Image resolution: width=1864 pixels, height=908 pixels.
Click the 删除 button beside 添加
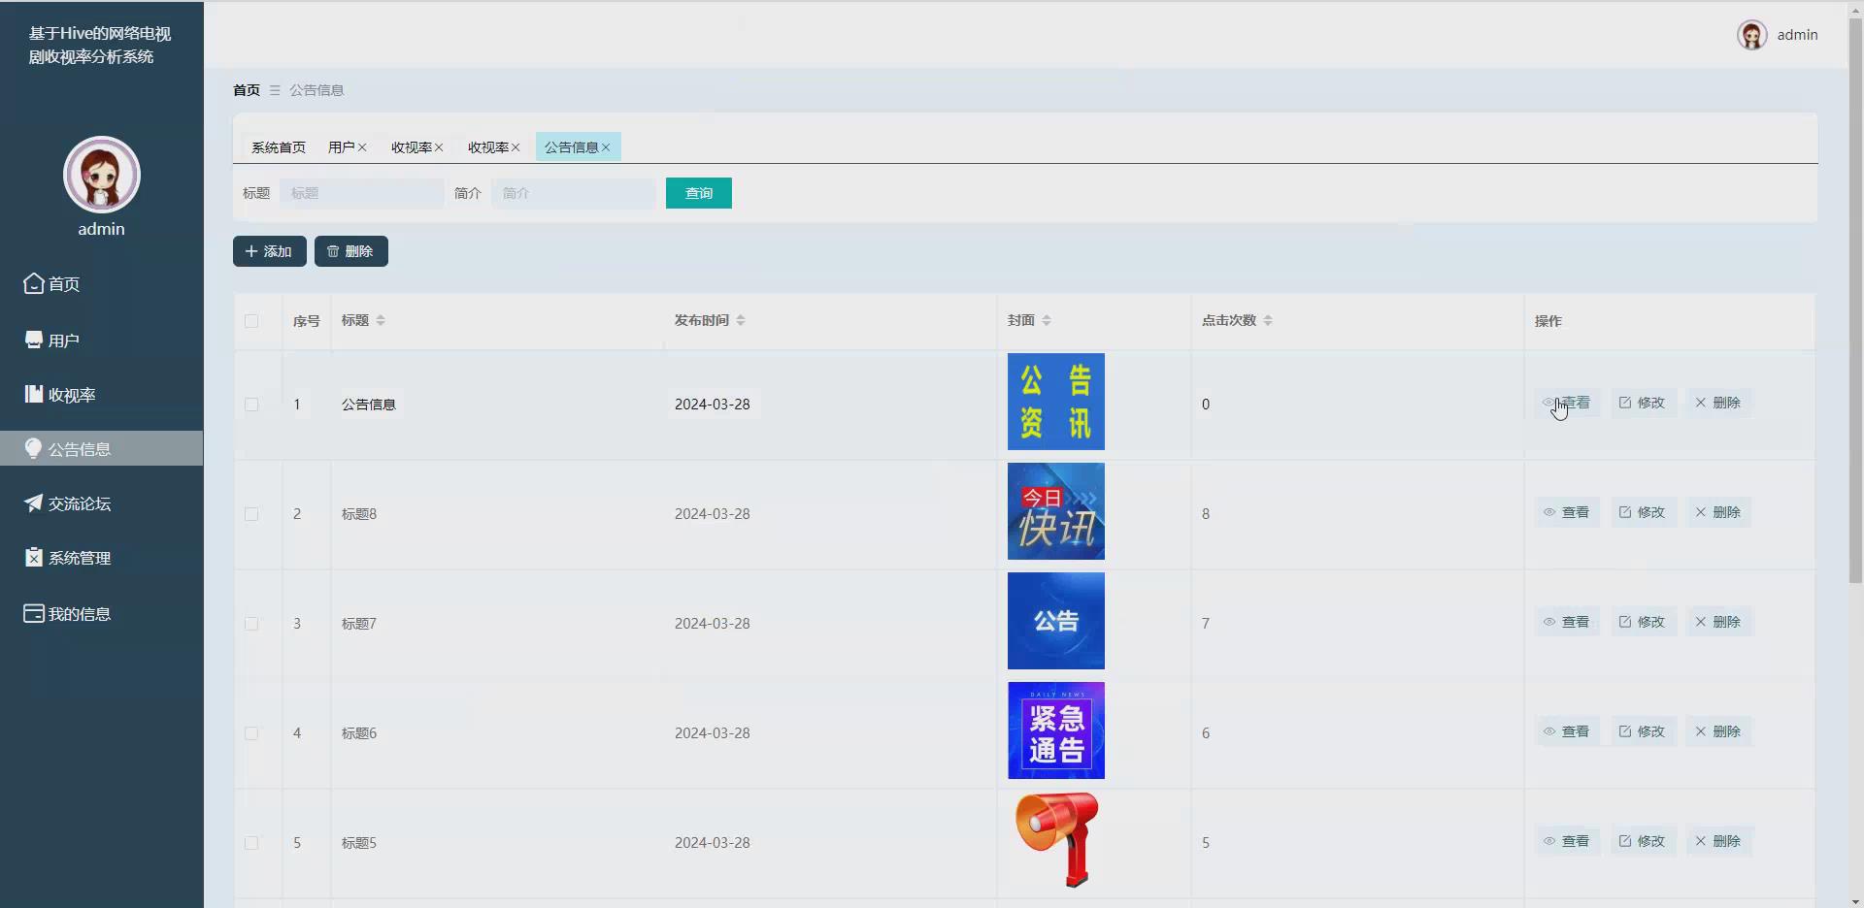pyautogui.click(x=351, y=251)
